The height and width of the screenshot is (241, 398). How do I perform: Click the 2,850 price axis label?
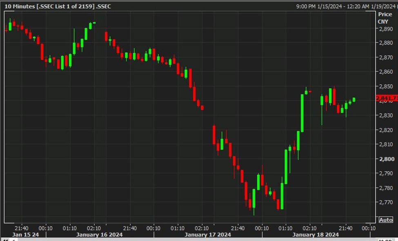(x=386, y=86)
